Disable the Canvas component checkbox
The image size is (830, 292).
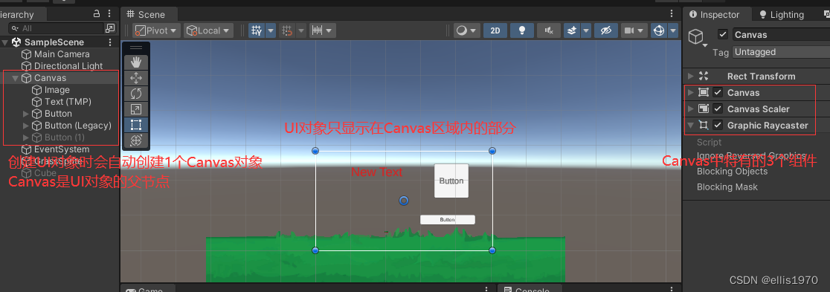click(x=718, y=93)
